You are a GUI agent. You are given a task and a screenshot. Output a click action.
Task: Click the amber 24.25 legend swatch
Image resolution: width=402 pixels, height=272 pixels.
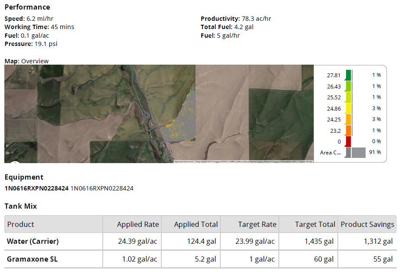348,119
